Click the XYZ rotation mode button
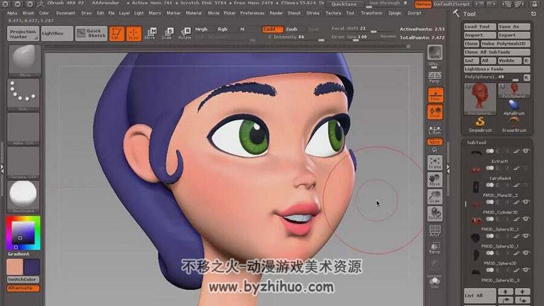This screenshot has width=544, height=306. point(435,142)
